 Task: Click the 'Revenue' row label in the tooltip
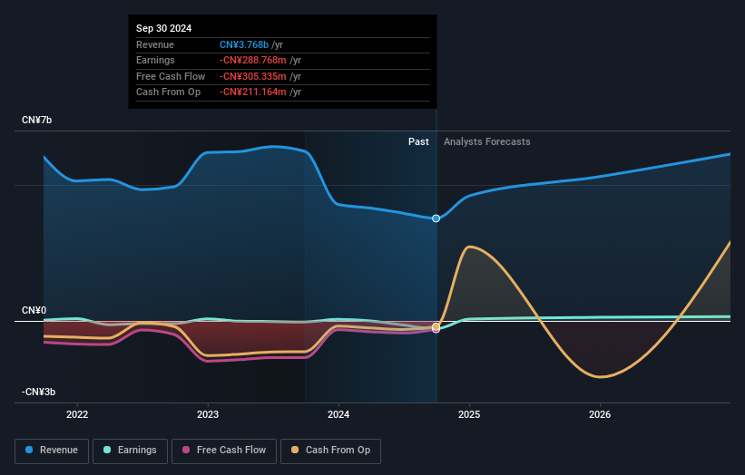click(155, 44)
